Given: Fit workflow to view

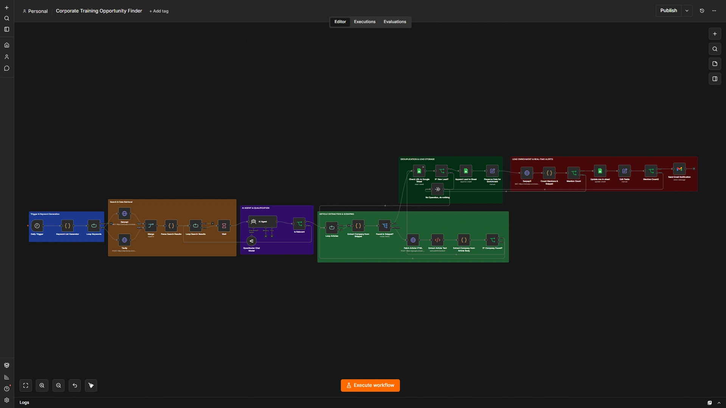Looking at the screenshot, I should pyautogui.click(x=26, y=385).
